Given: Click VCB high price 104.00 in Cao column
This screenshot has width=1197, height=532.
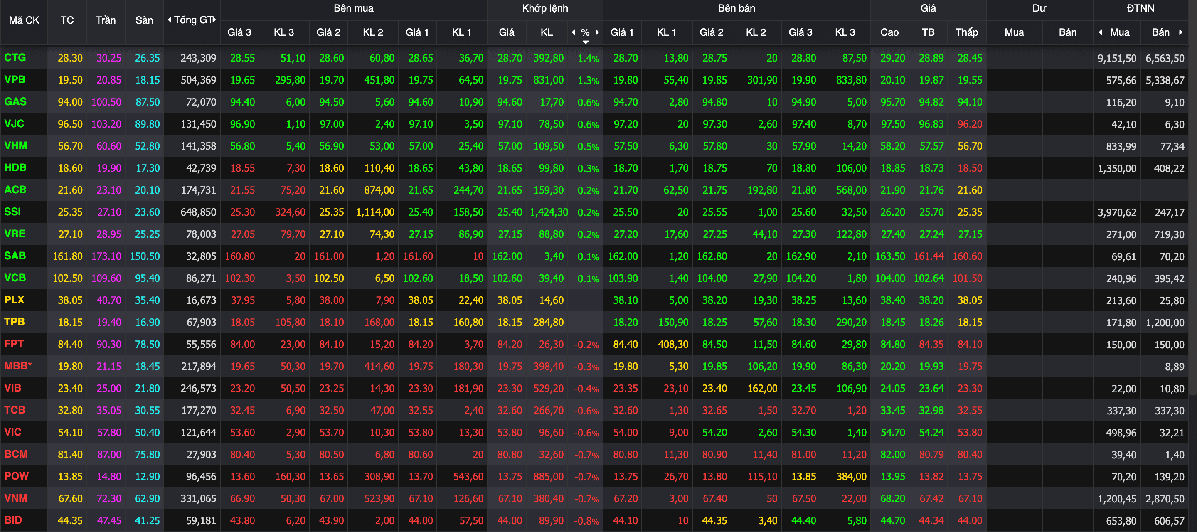Looking at the screenshot, I should click(890, 278).
